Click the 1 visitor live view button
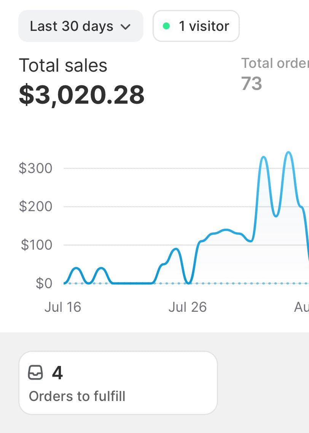309x433 pixels. pyautogui.click(x=196, y=26)
